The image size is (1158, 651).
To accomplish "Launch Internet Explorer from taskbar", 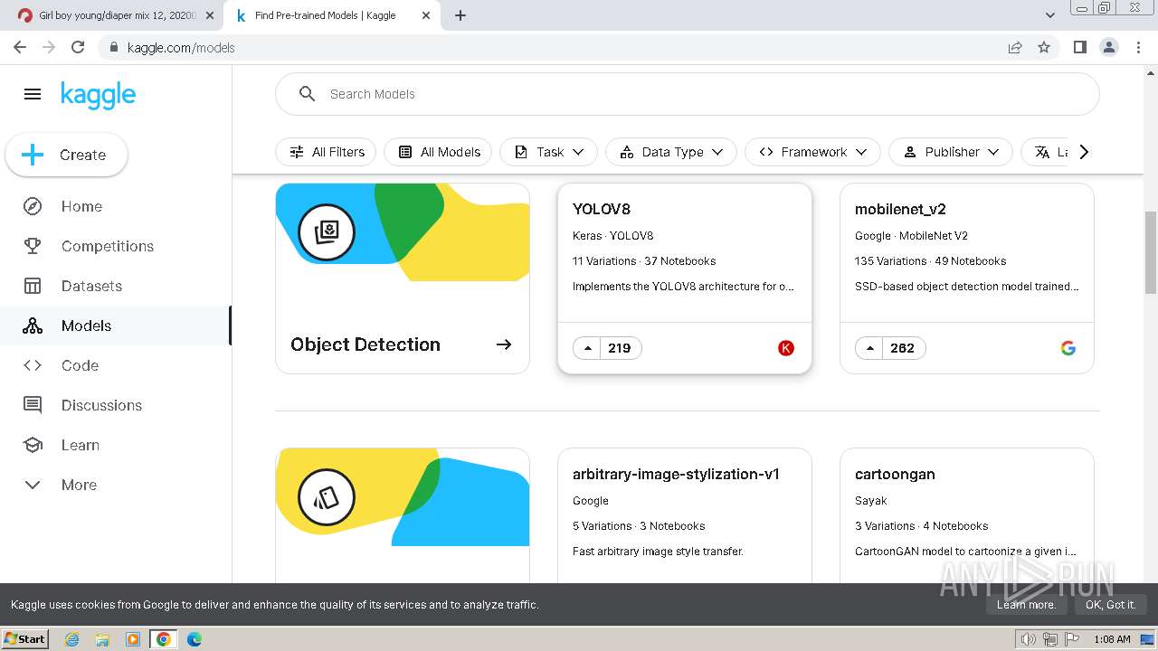I will click(x=71, y=639).
